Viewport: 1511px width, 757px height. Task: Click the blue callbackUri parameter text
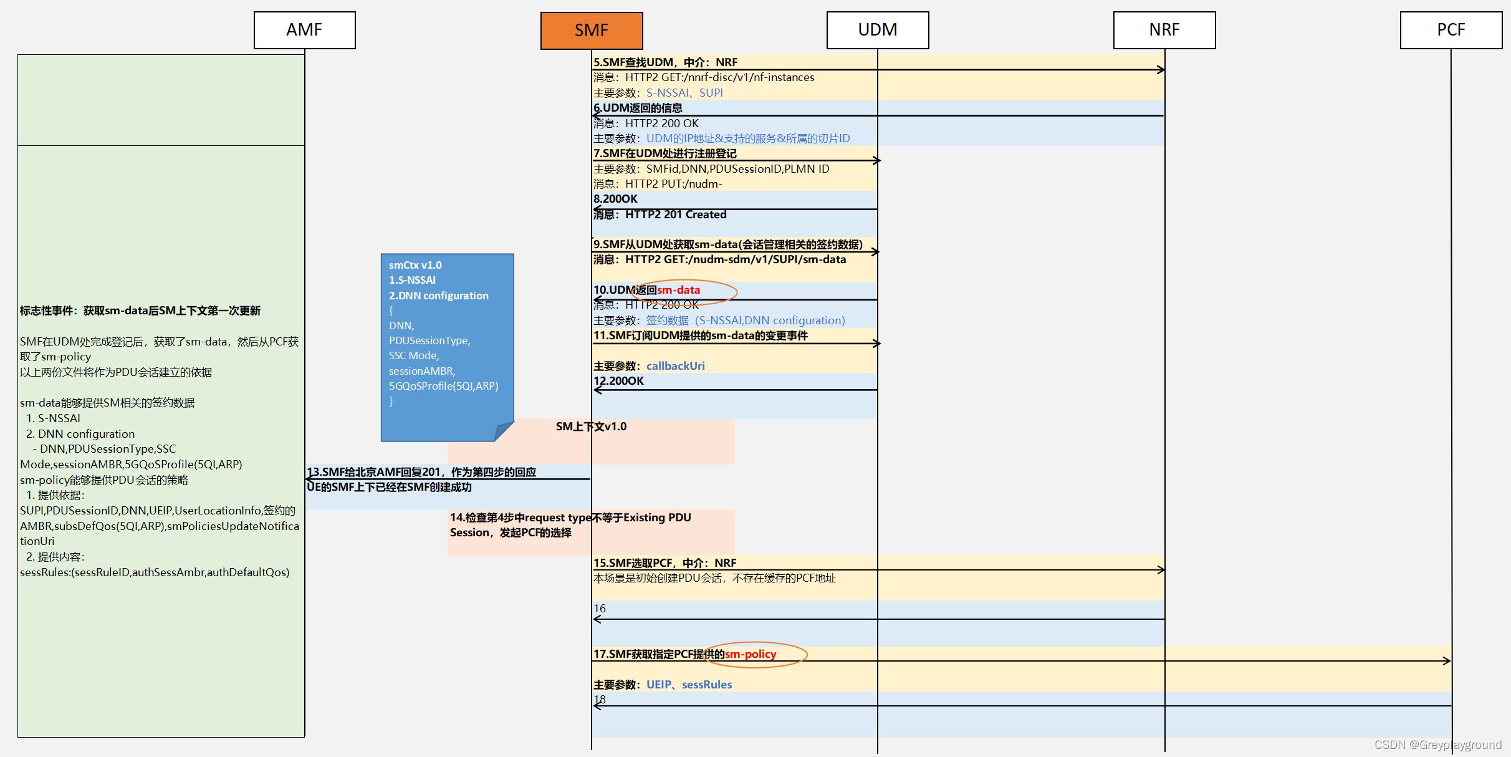pos(675,366)
